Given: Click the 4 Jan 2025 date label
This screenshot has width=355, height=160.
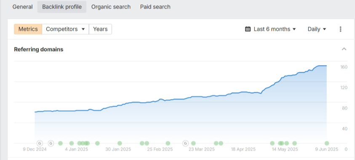Looking at the screenshot, I should click(77, 150).
